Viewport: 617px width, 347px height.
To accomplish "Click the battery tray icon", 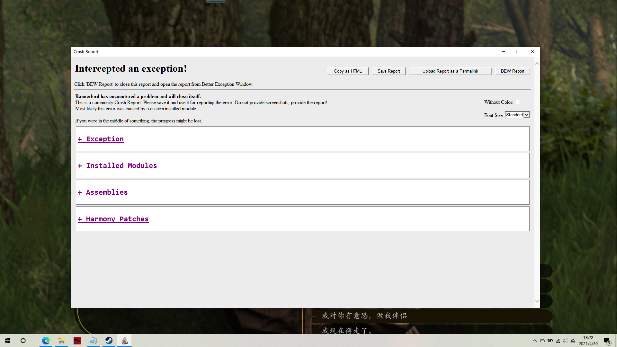I will click(550, 341).
